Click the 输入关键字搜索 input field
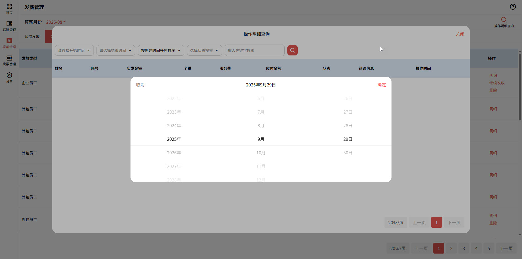This screenshot has height=259, width=522. click(x=254, y=50)
